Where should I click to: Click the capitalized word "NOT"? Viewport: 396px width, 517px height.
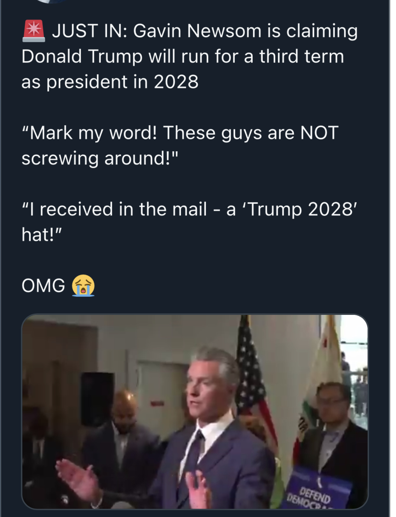click(x=319, y=133)
